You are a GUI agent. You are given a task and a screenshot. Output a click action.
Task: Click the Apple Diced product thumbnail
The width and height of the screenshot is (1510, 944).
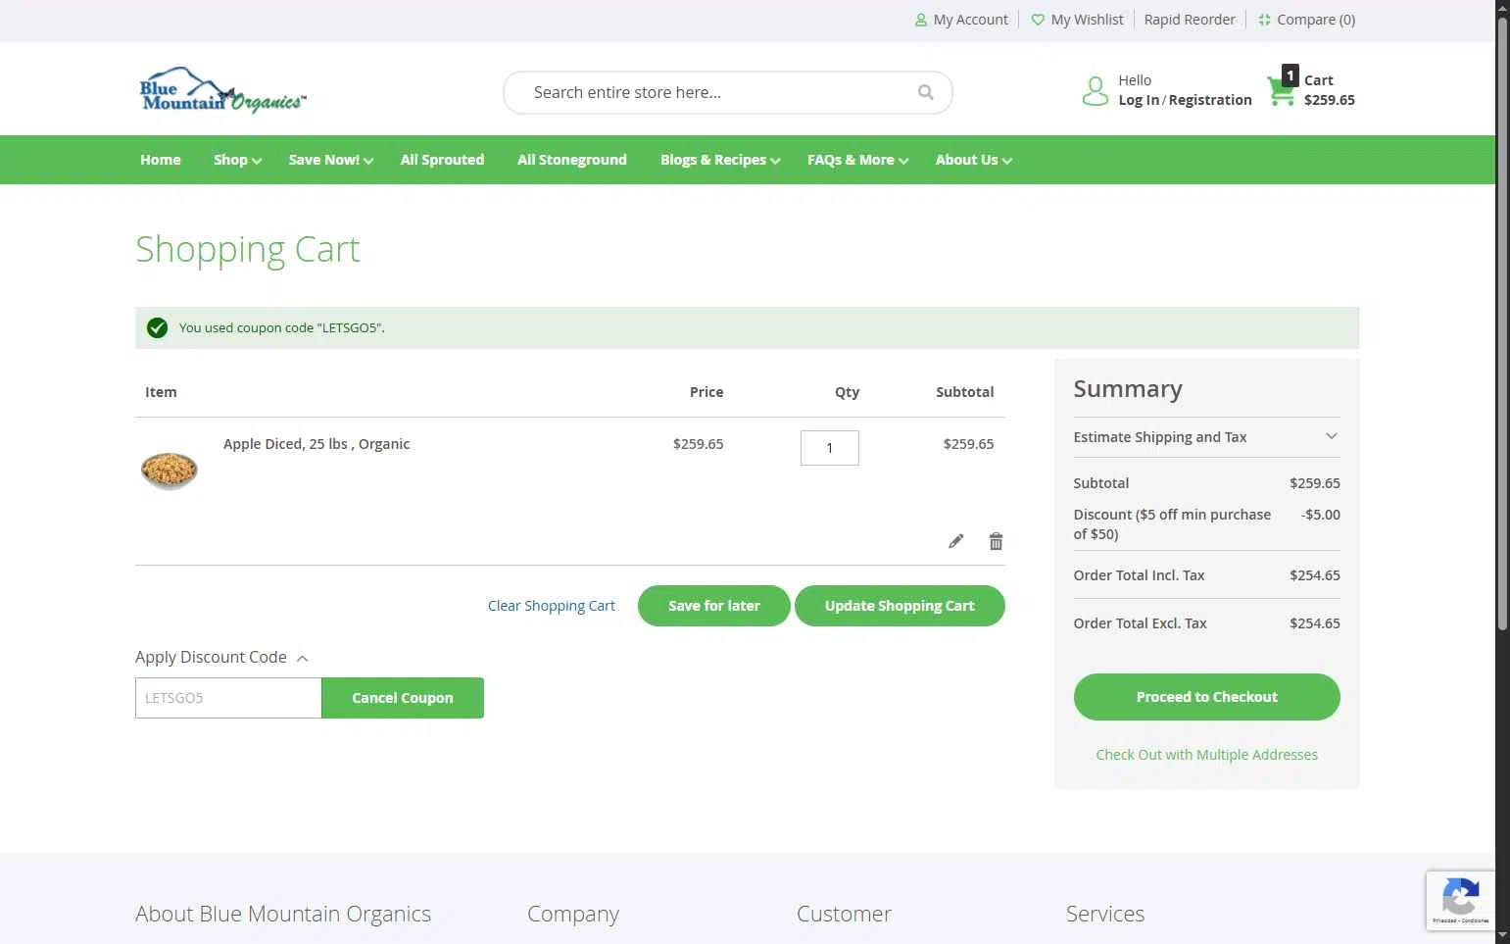click(x=170, y=471)
